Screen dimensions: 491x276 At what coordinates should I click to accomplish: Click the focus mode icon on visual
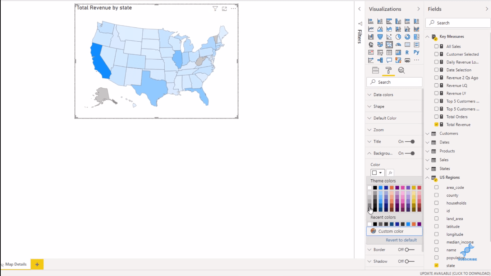pyautogui.click(x=224, y=9)
